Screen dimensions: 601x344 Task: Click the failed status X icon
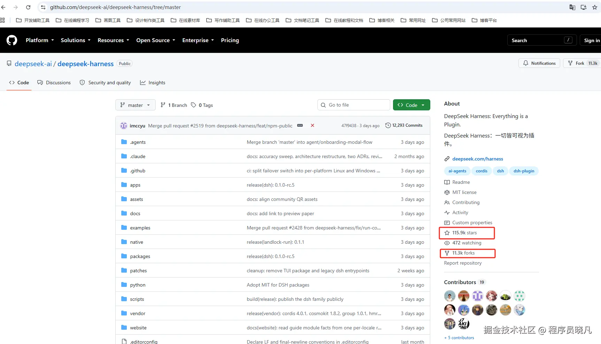coord(313,125)
